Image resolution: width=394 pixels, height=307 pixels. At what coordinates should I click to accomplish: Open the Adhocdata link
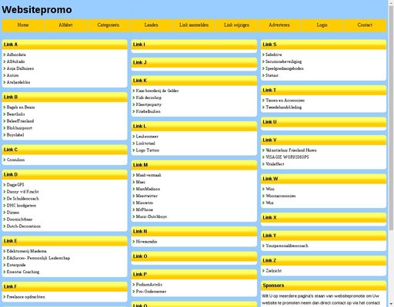(16, 54)
